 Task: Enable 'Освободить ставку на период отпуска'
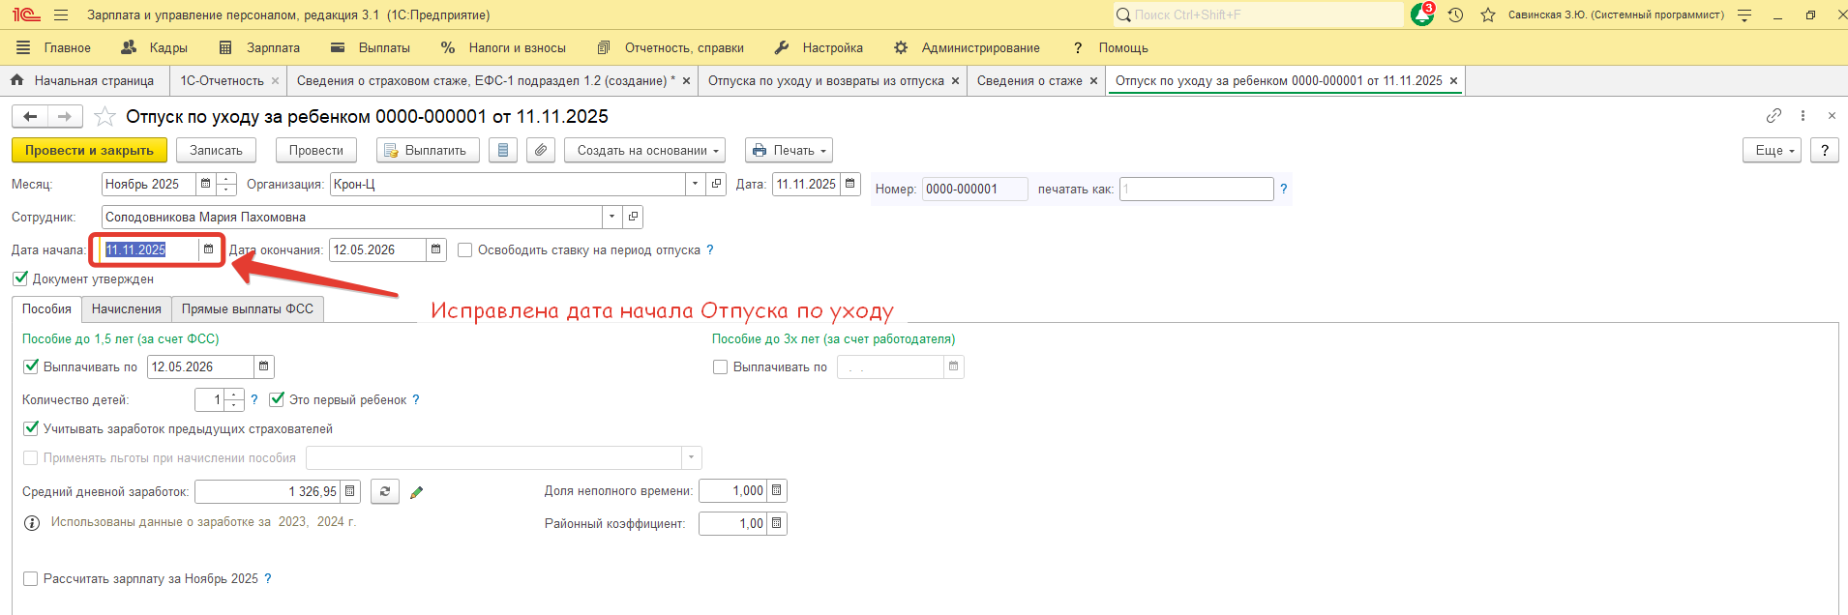pyautogui.click(x=464, y=250)
